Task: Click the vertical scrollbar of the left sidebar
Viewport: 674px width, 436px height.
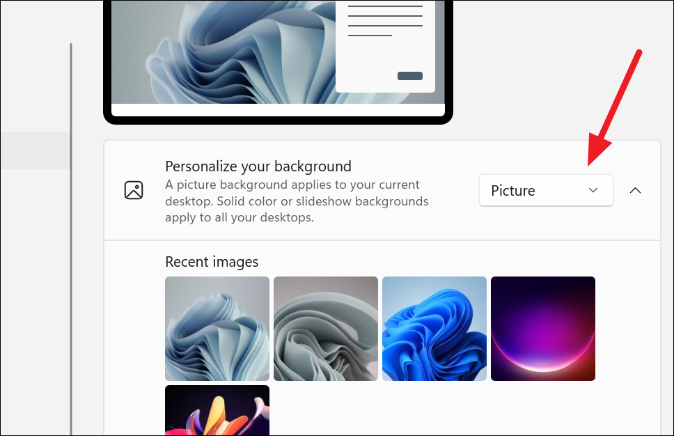Action: pyautogui.click(x=71, y=239)
